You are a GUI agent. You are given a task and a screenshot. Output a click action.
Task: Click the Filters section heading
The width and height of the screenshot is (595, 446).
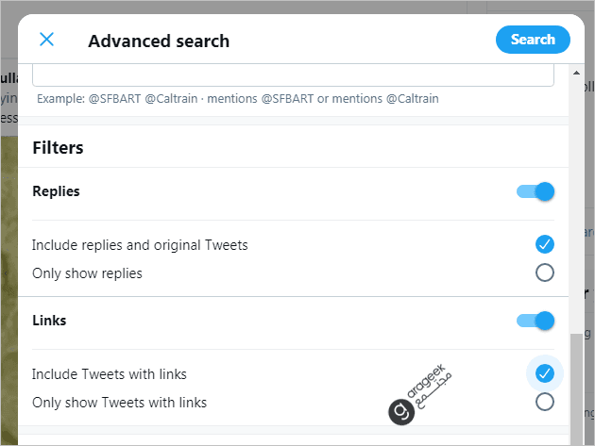pos(58,148)
